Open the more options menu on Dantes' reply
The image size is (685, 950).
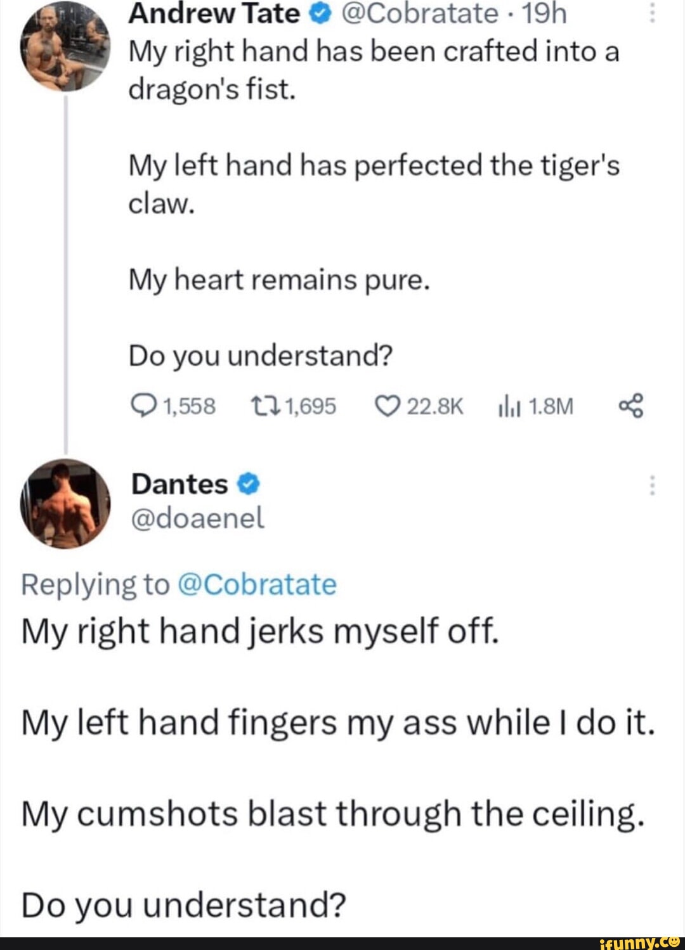[651, 485]
